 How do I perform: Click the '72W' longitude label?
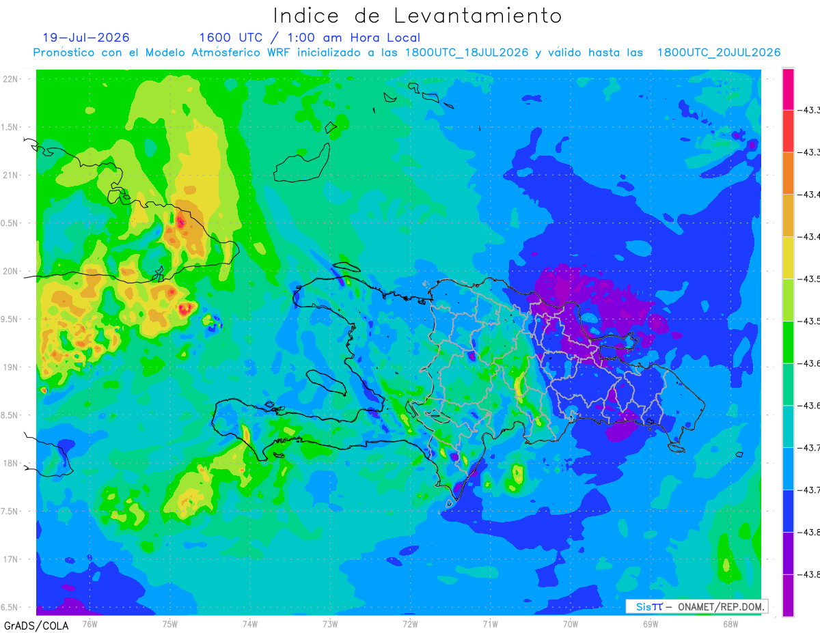pos(410,623)
